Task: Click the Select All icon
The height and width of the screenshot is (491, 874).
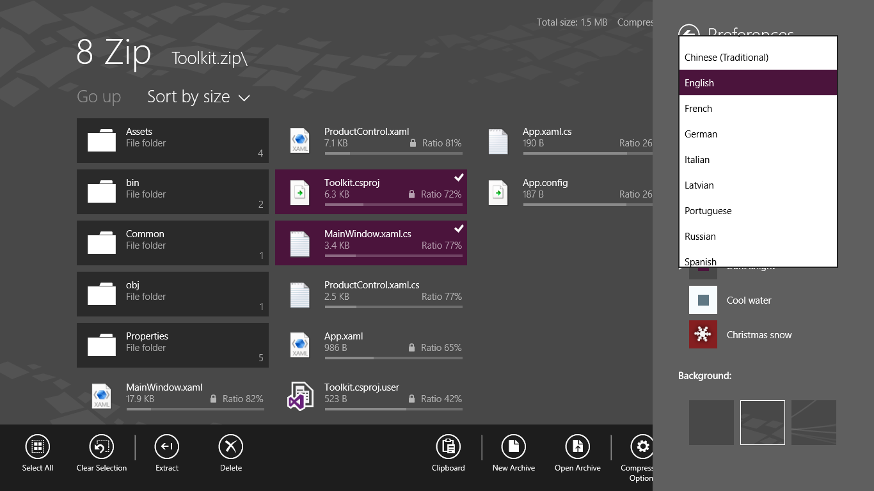Action: click(x=37, y=447)
